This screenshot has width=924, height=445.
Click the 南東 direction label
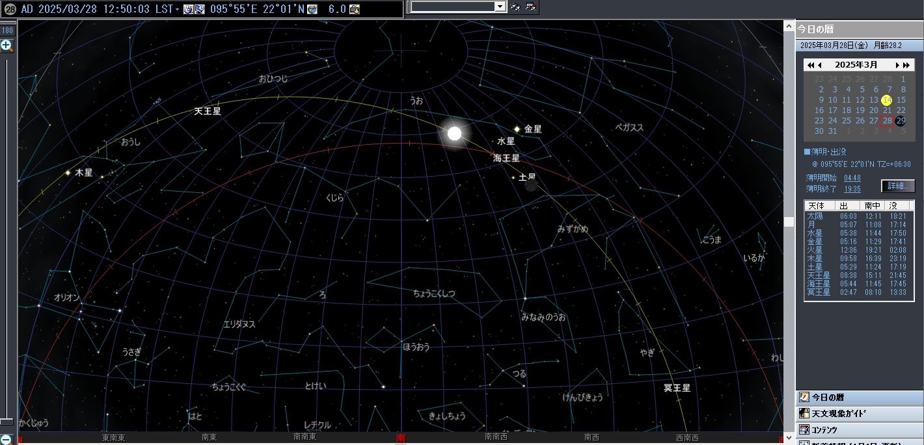[209, 438]
